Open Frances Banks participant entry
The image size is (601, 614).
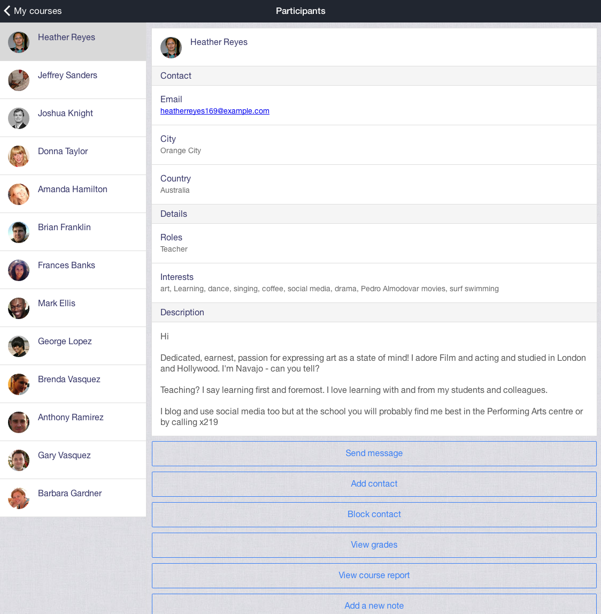[73, 270]
